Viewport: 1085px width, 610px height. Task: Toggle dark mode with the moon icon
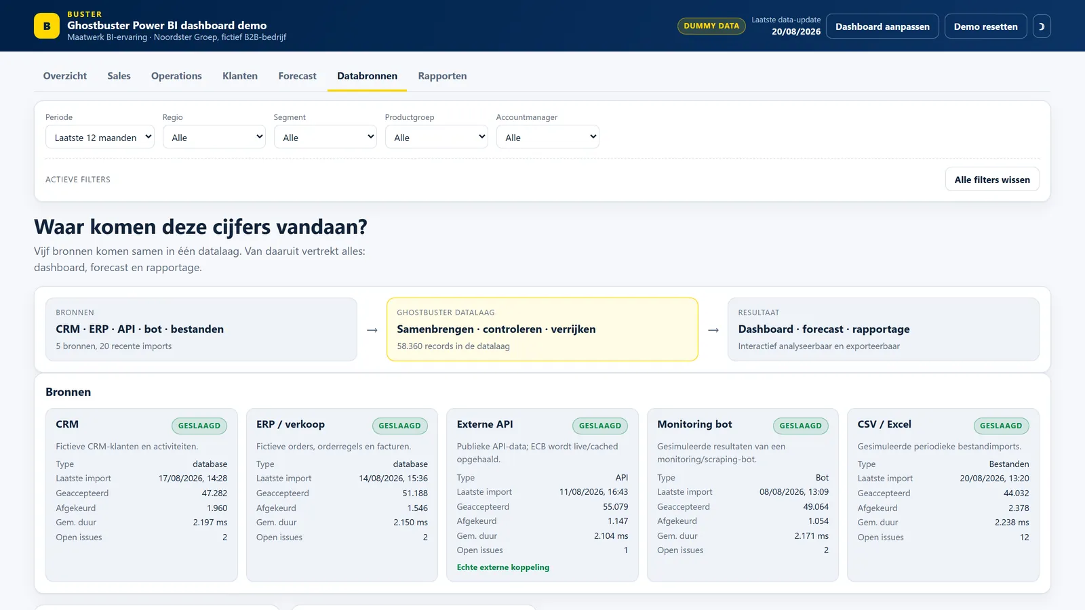click(1042, 26)
